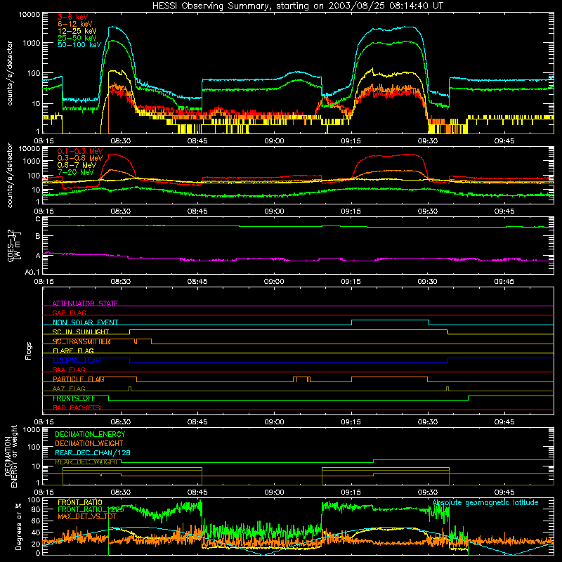Click the 09:30 tick label under GOES plot
This screenshot has width=562, height=562.
427,282
